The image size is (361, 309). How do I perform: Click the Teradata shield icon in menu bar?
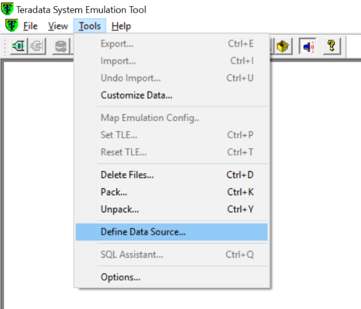coord(12,26)
